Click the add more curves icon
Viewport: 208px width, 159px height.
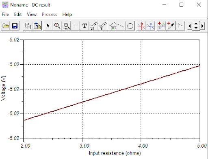[161, 26]
